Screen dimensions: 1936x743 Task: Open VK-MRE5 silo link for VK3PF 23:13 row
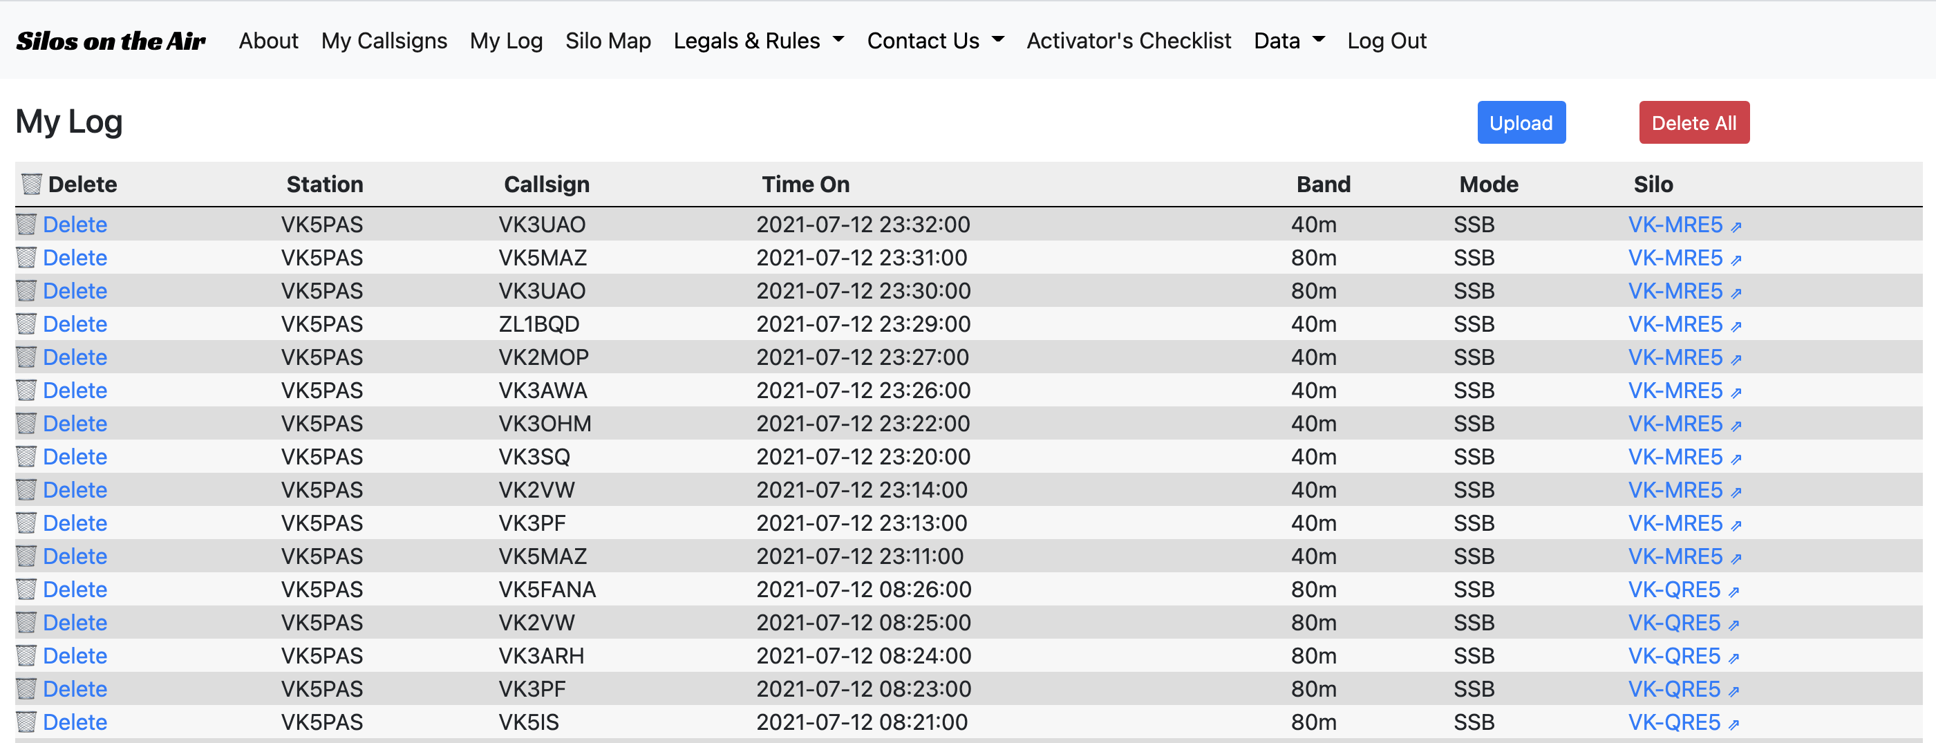pos(1675,524)
